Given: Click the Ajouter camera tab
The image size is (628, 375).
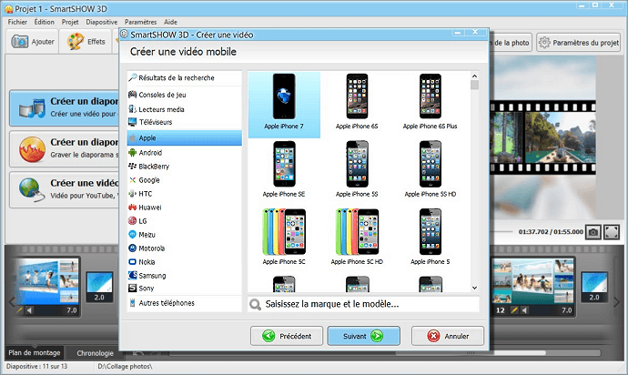Looking at the screenshot, I should pos(33,41).
